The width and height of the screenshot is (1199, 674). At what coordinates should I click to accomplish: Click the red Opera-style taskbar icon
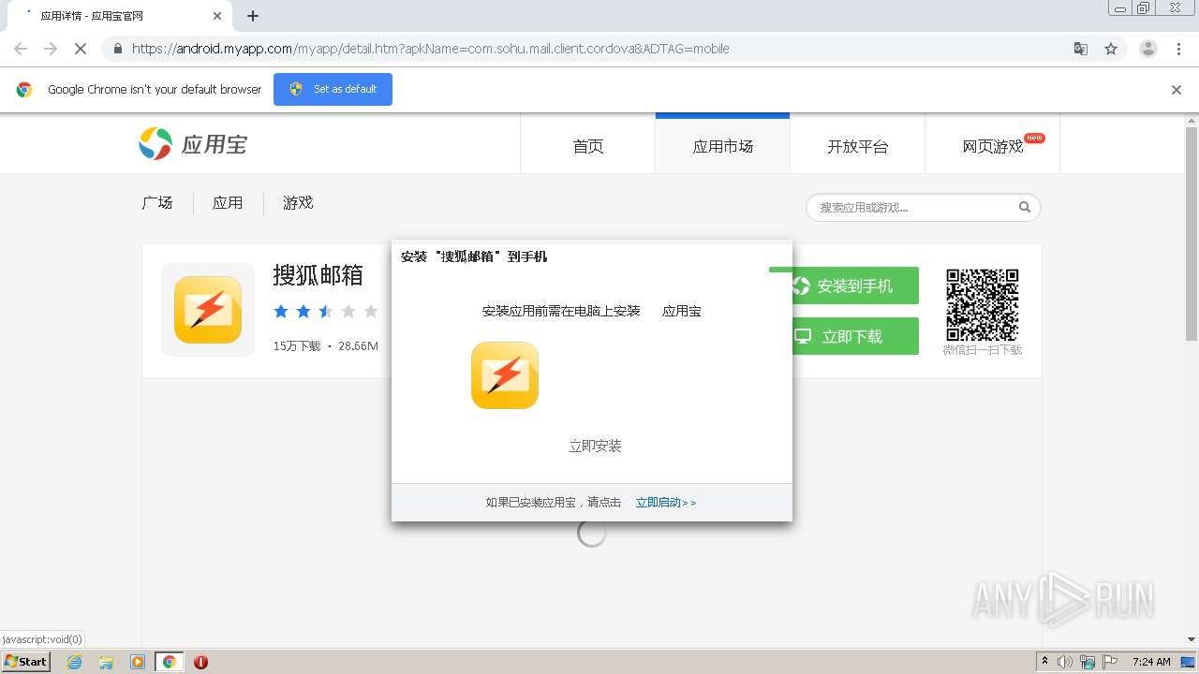click(x=200, y=662)
